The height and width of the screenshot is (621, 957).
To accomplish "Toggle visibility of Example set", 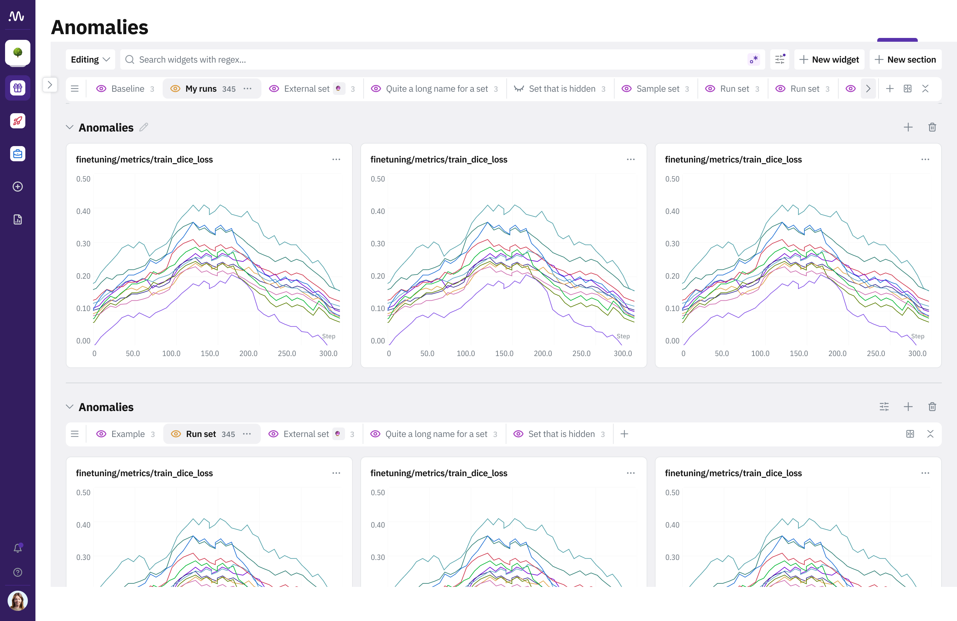I will tap(101, 434).
